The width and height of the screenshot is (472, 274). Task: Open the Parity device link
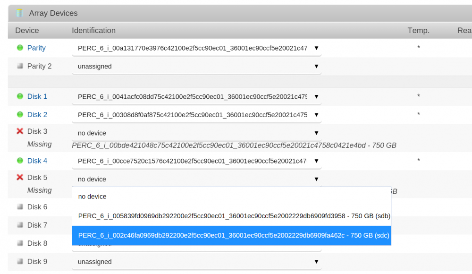[36, 48]
